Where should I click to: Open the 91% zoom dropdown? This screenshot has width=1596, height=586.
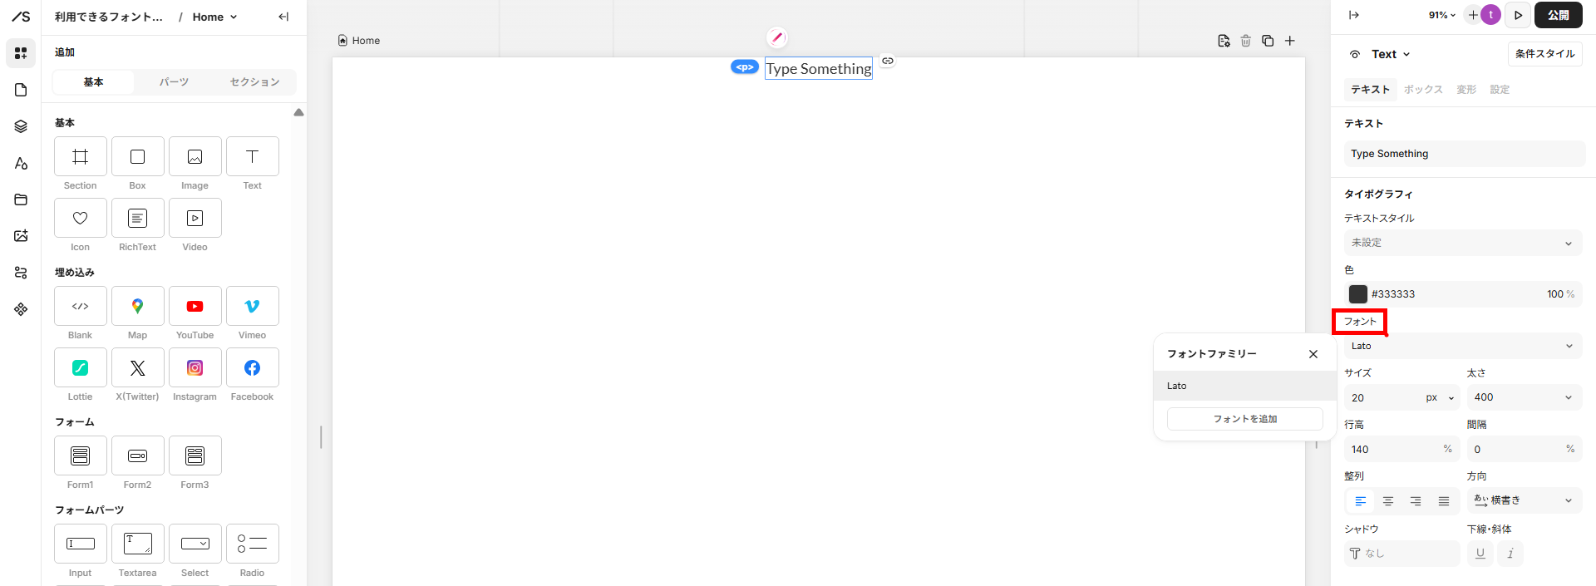pyautogui.click(x=1442, y=15)
